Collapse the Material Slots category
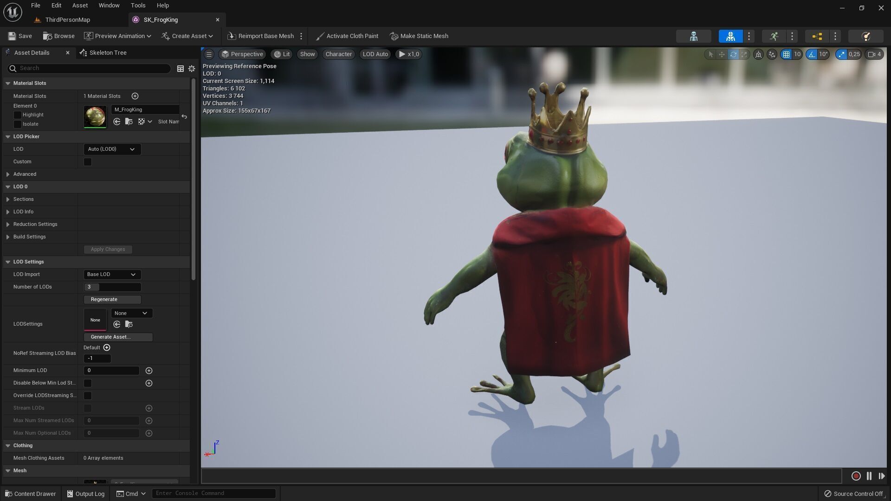Image resolution: width=891 pixels, height=501 pixels. pos(8,83)
